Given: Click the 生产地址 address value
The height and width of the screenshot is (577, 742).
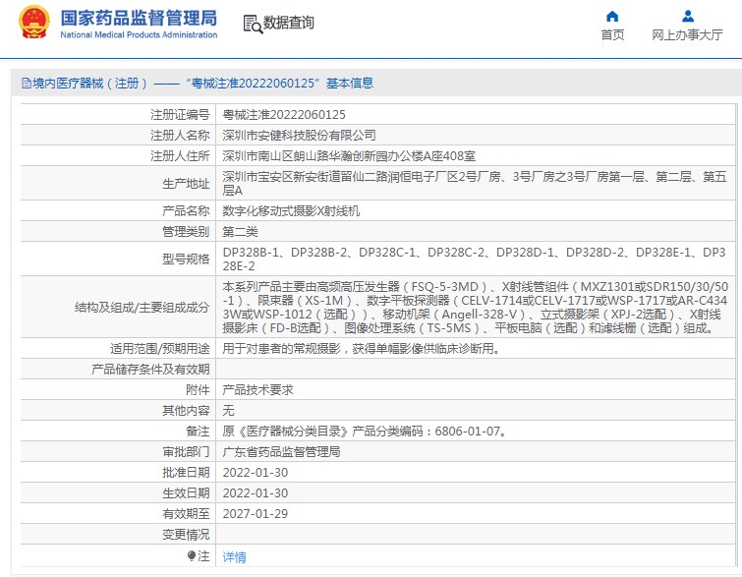Looking at the screenshot, I should (x=475, y=183).
